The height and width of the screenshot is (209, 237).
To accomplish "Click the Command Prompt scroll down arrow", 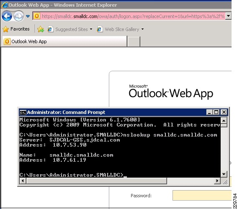I will coord(224,174).
